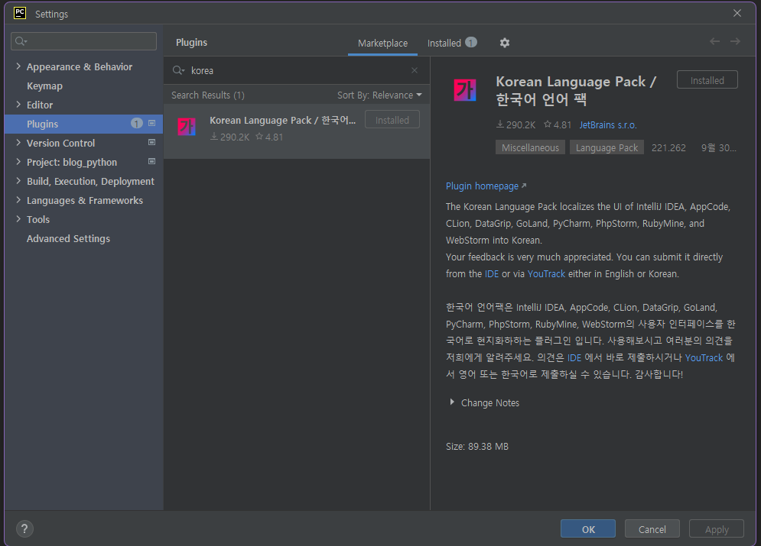Expand Project: blog_python settings group
This screenshot has width=761, height=546.
pos(18,162)
